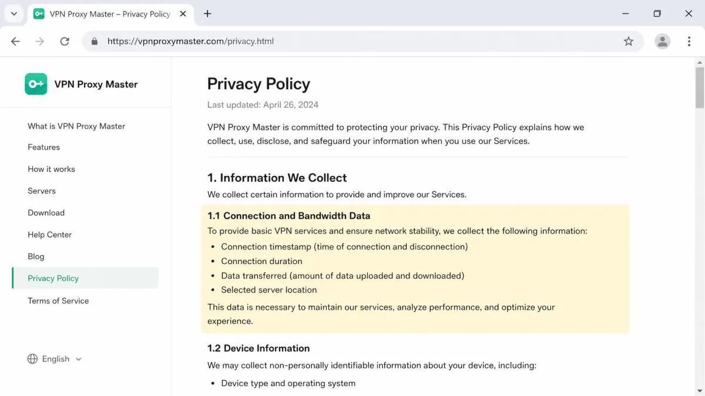Click the browser back arrow
The width and height of the screenshot is (705, 396).
[x=15, y=41]
